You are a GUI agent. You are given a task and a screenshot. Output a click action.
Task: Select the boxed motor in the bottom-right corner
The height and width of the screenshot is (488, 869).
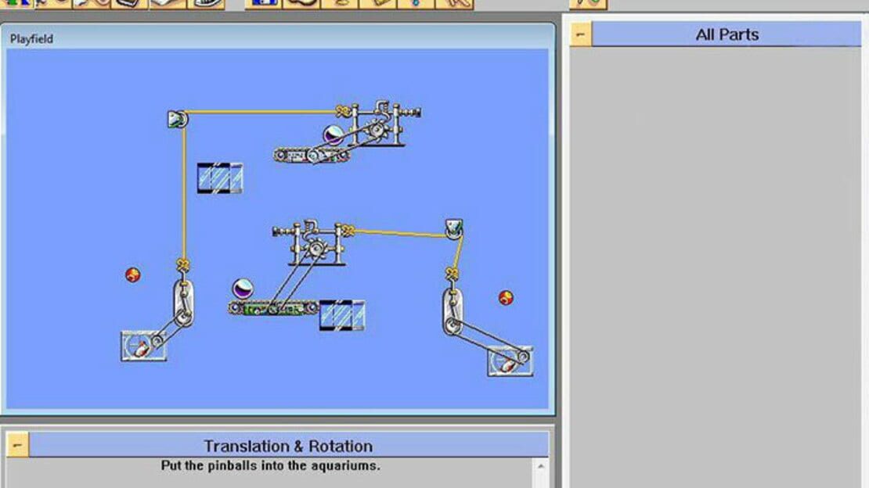(510, 361)
